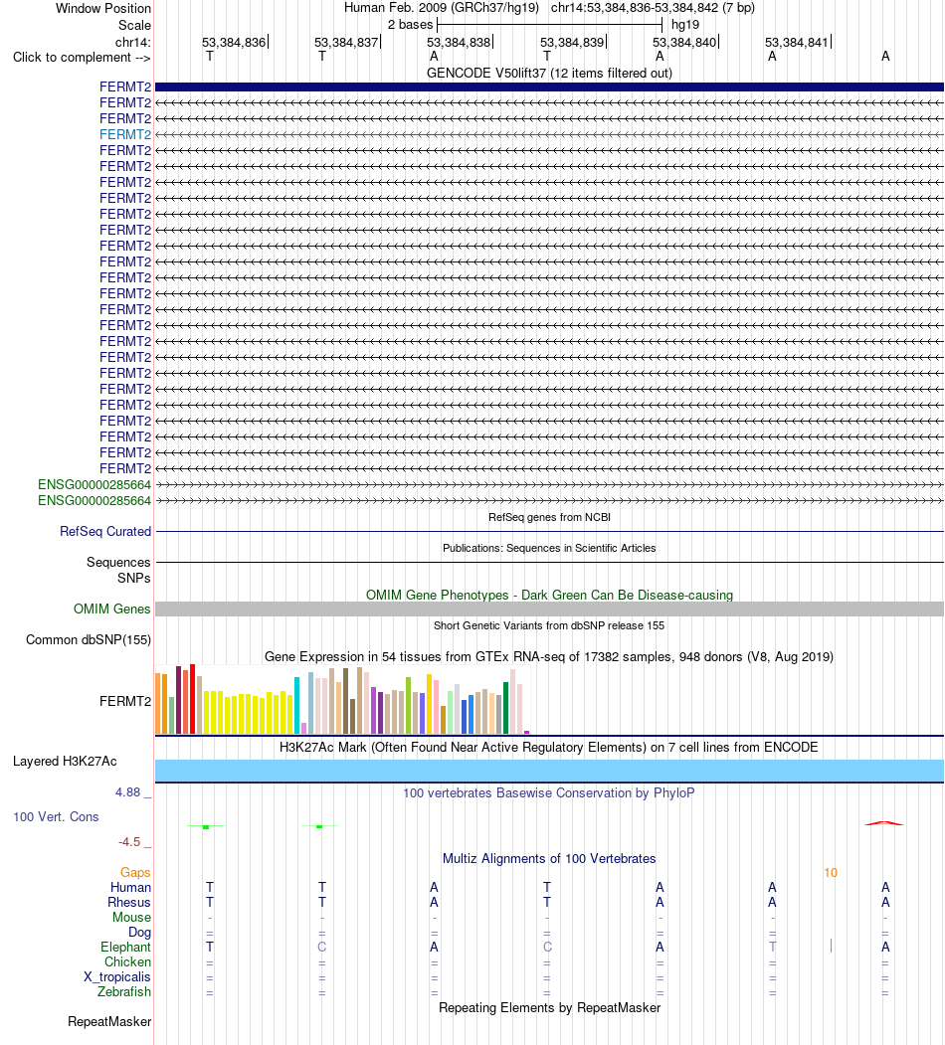Click the 'Elephant' alignment row label
This screenshot has width=945, height=1045.
point(126,947)
